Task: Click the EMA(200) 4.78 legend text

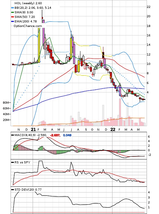Action: click(26, 21)
